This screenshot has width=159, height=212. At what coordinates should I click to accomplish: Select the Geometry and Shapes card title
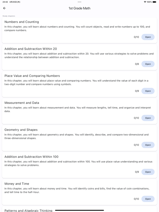coord(21,130)
